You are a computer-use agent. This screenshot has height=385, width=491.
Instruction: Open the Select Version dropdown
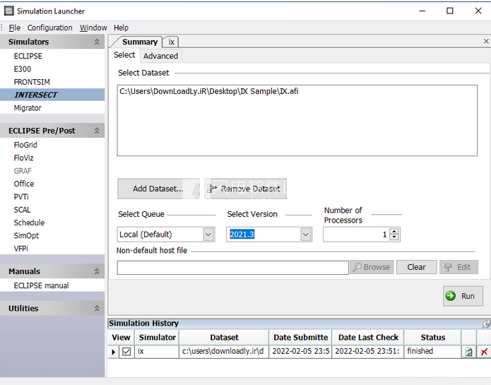pos(306,234)
